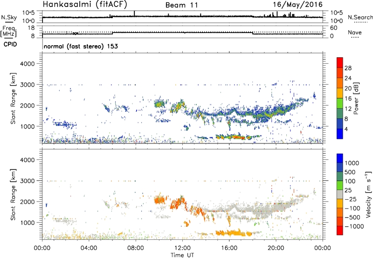The image size is (373, 258).
Task: Click the 'Nave' legend label
Action: pyautogui.click(x=355, y=33)
